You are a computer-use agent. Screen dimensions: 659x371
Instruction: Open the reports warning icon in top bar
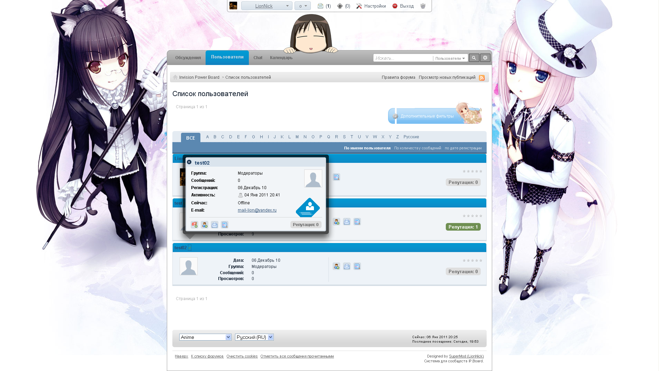tap(340, 6)
